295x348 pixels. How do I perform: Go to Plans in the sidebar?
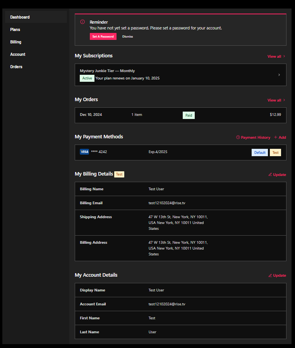pyautogui.click(x=15, y=29)
